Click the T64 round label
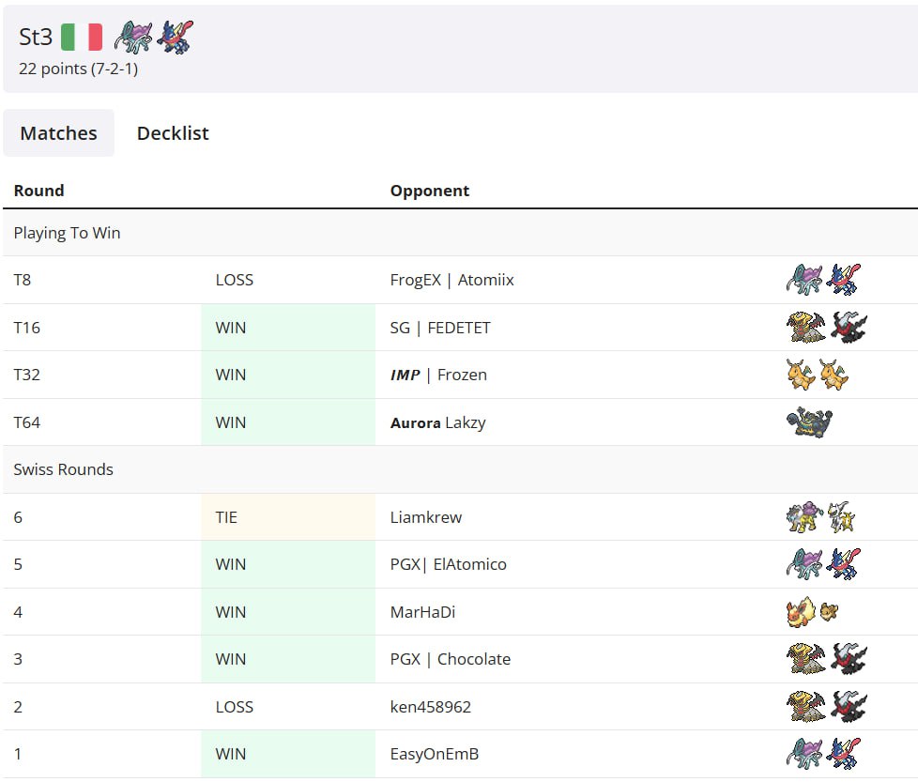Screen dimensions: 918x782 [x=27, y=422]
